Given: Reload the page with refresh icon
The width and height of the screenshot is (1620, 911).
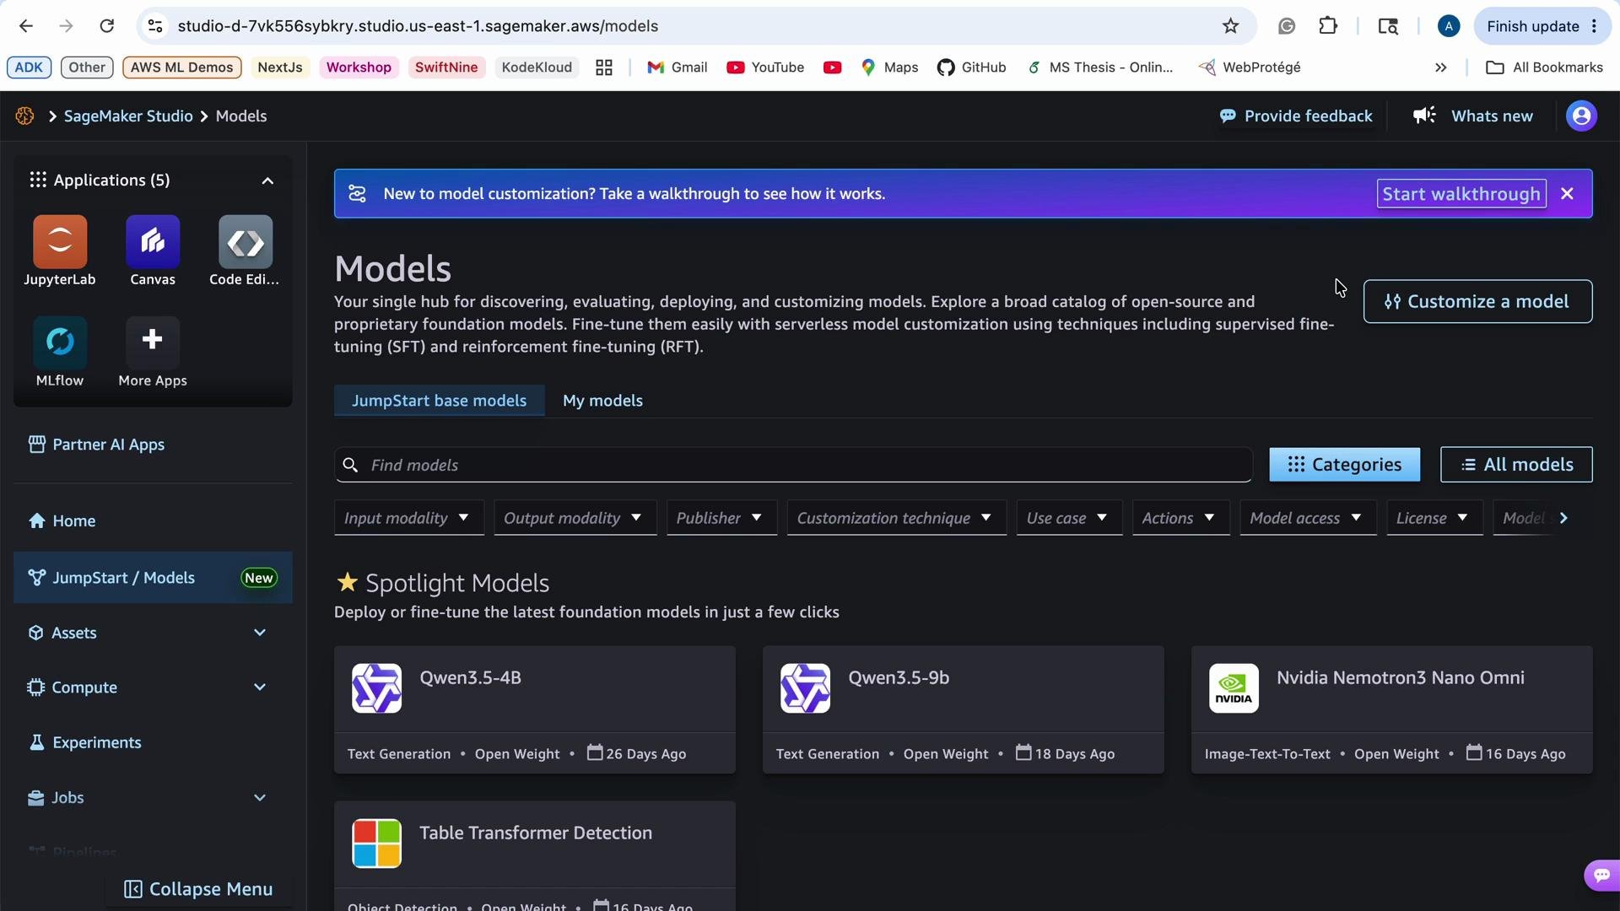Looking at the screenshot, I should pyautogui.click(x=106, y=26).
